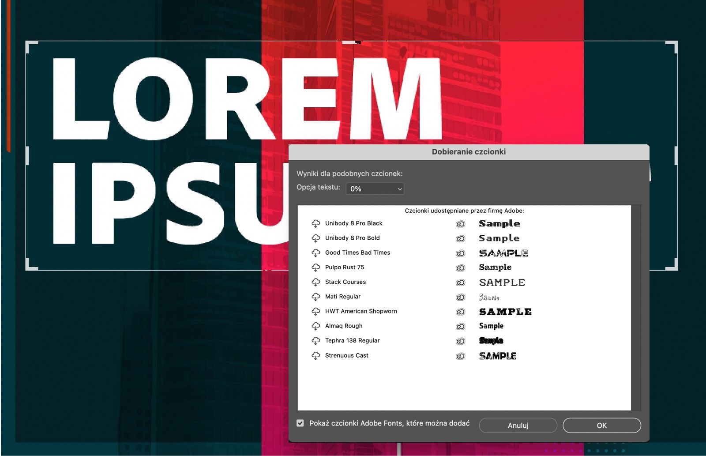
Task: Click Unibody 8 Pro Bold sample preview
Action: coord(499,238)
